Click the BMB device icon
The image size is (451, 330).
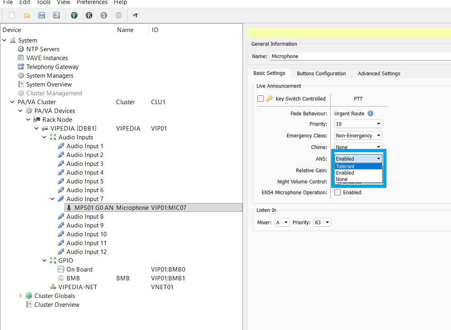coord(61,278)
